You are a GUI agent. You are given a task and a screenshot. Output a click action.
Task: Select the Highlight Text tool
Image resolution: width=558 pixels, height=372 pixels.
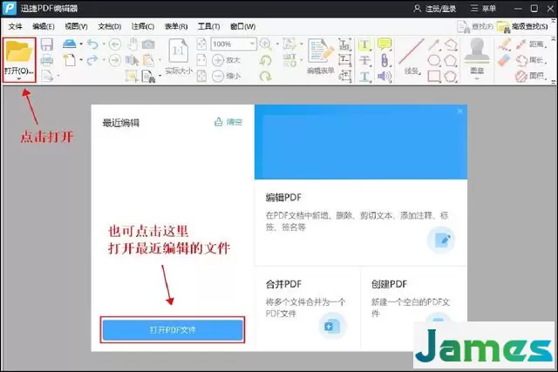[364, 44]
